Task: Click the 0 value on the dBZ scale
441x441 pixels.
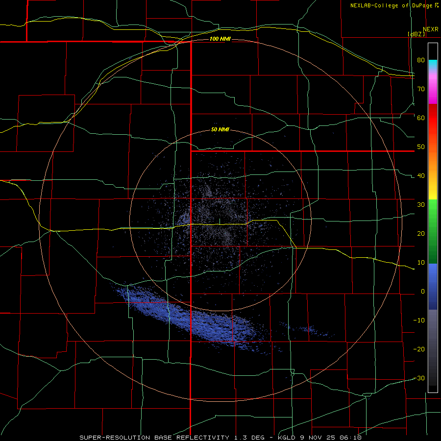Action: click(423, 292)
